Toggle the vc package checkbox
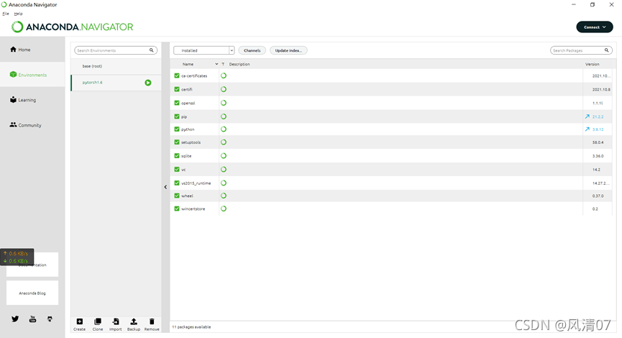 pyautogui.click(x=177, y=169)
